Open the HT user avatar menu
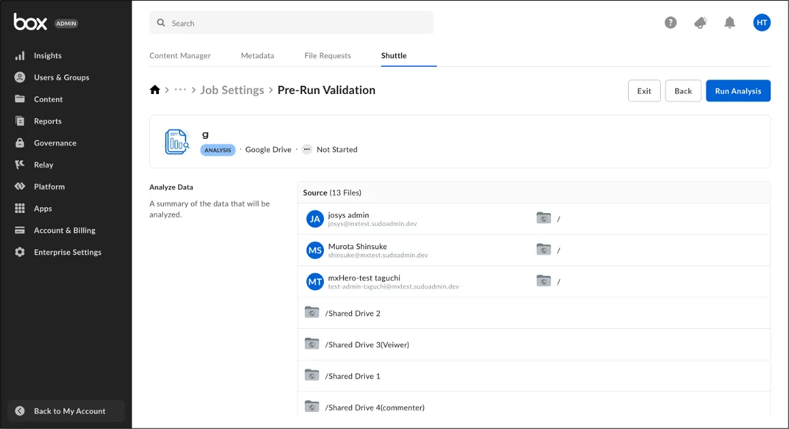 click(x=762, y=22)
